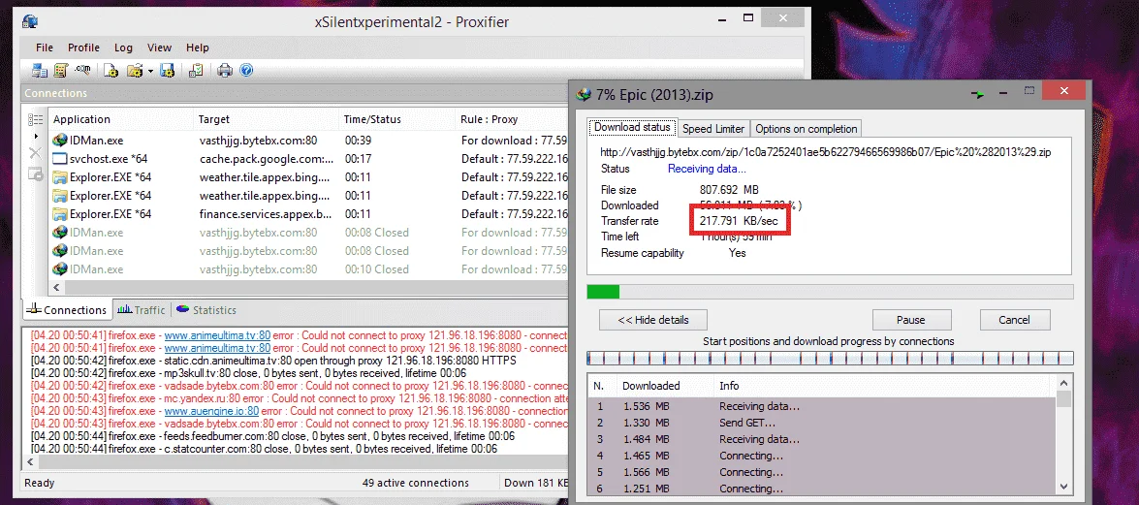Select the Download status tab

coord(632,127)
